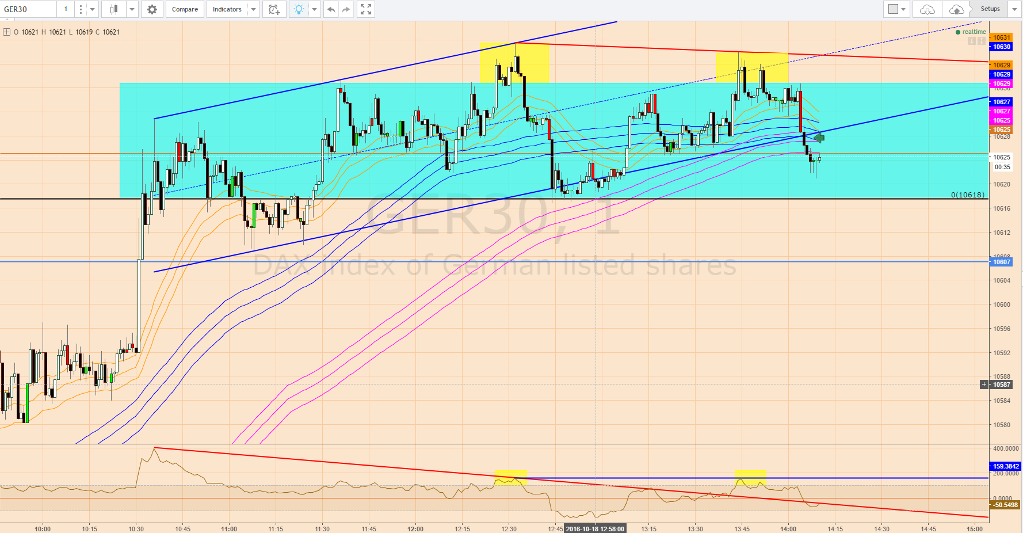
Task: Click the 12:00 time axis label
Action: [415, 529]
